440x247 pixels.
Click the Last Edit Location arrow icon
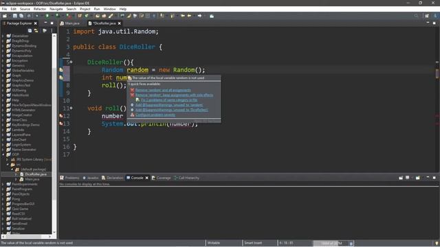coord(183,16)
